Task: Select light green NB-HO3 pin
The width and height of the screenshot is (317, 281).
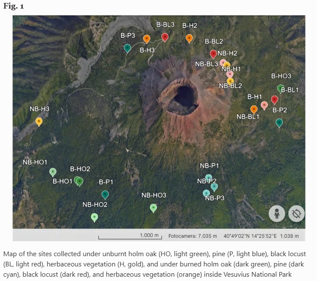Action: (153, 208)
